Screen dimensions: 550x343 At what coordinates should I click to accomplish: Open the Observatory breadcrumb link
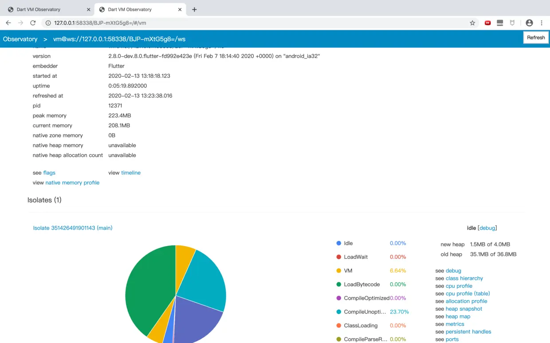tap(20, 39)
